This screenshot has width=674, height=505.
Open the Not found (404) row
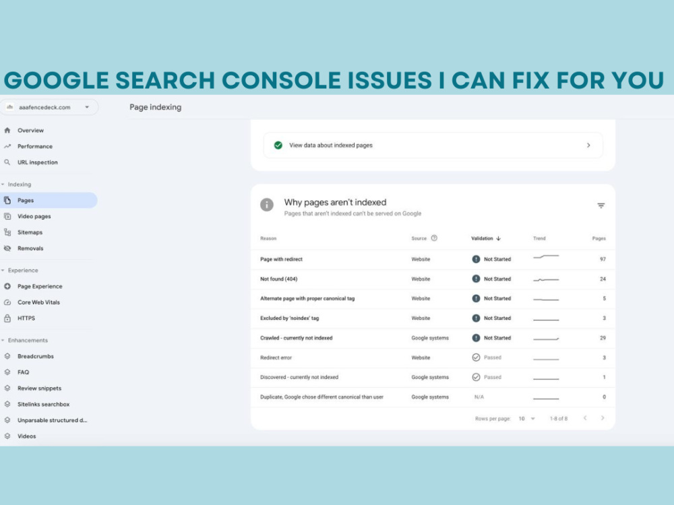(x=433, y=279)
